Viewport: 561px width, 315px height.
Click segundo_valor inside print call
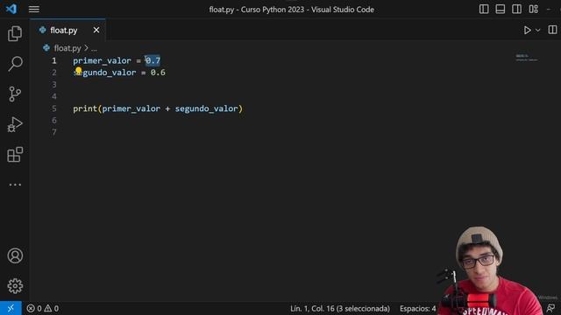(x=206, y=108)
